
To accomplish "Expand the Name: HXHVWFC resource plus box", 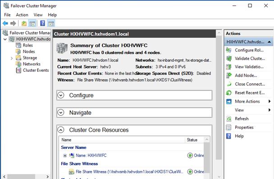I will pos(65,156).
